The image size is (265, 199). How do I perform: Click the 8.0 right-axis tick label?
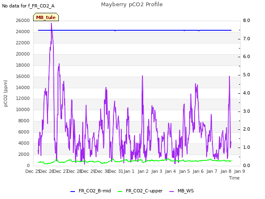click(x=246, y=21)
